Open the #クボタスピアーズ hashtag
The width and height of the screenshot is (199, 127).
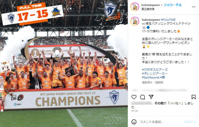click(155, 70)
